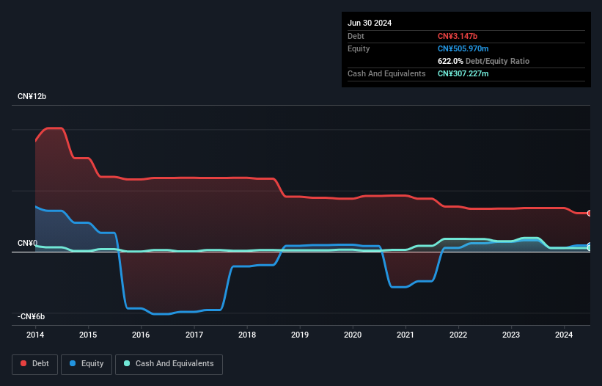Select the 2022 x-axis label
This screenshot has width=602, height=386.
pos(458,335)
